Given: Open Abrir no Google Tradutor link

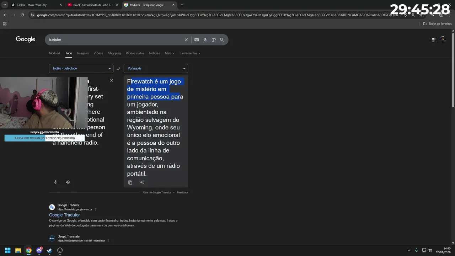Looking at the screenshot, I should pyautogui.click(x=157, y=192).
